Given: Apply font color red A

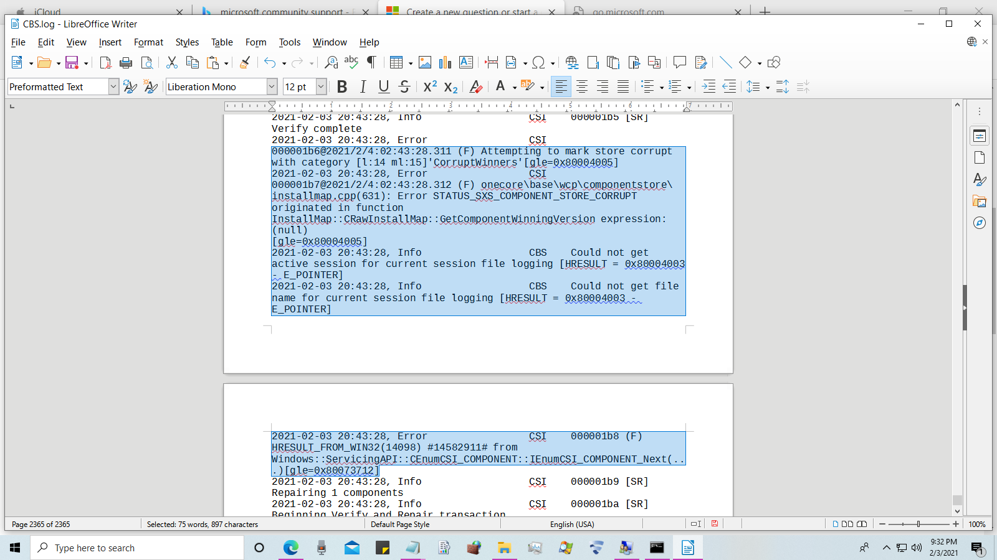Looking at the screenshot, I should click(500, 86).
